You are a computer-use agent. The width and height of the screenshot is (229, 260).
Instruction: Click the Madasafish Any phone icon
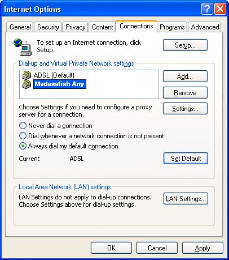(27, 84)
